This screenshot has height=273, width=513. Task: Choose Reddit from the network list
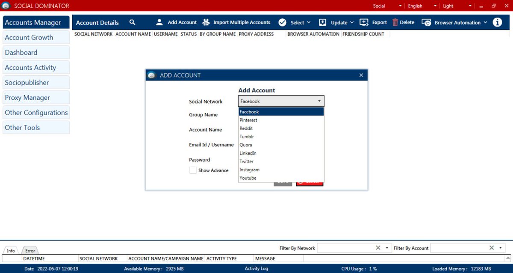click(281, 128)
